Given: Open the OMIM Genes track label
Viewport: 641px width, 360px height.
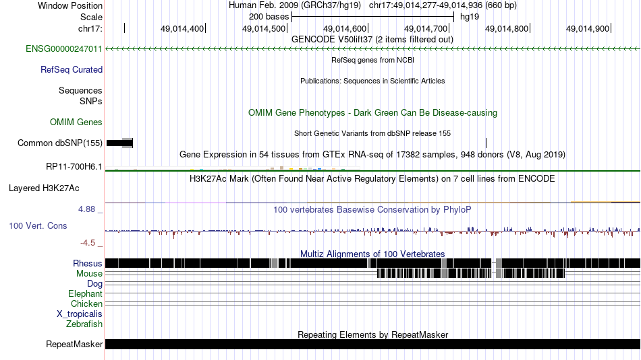Looking at the screenshot, I should [76, 122].
